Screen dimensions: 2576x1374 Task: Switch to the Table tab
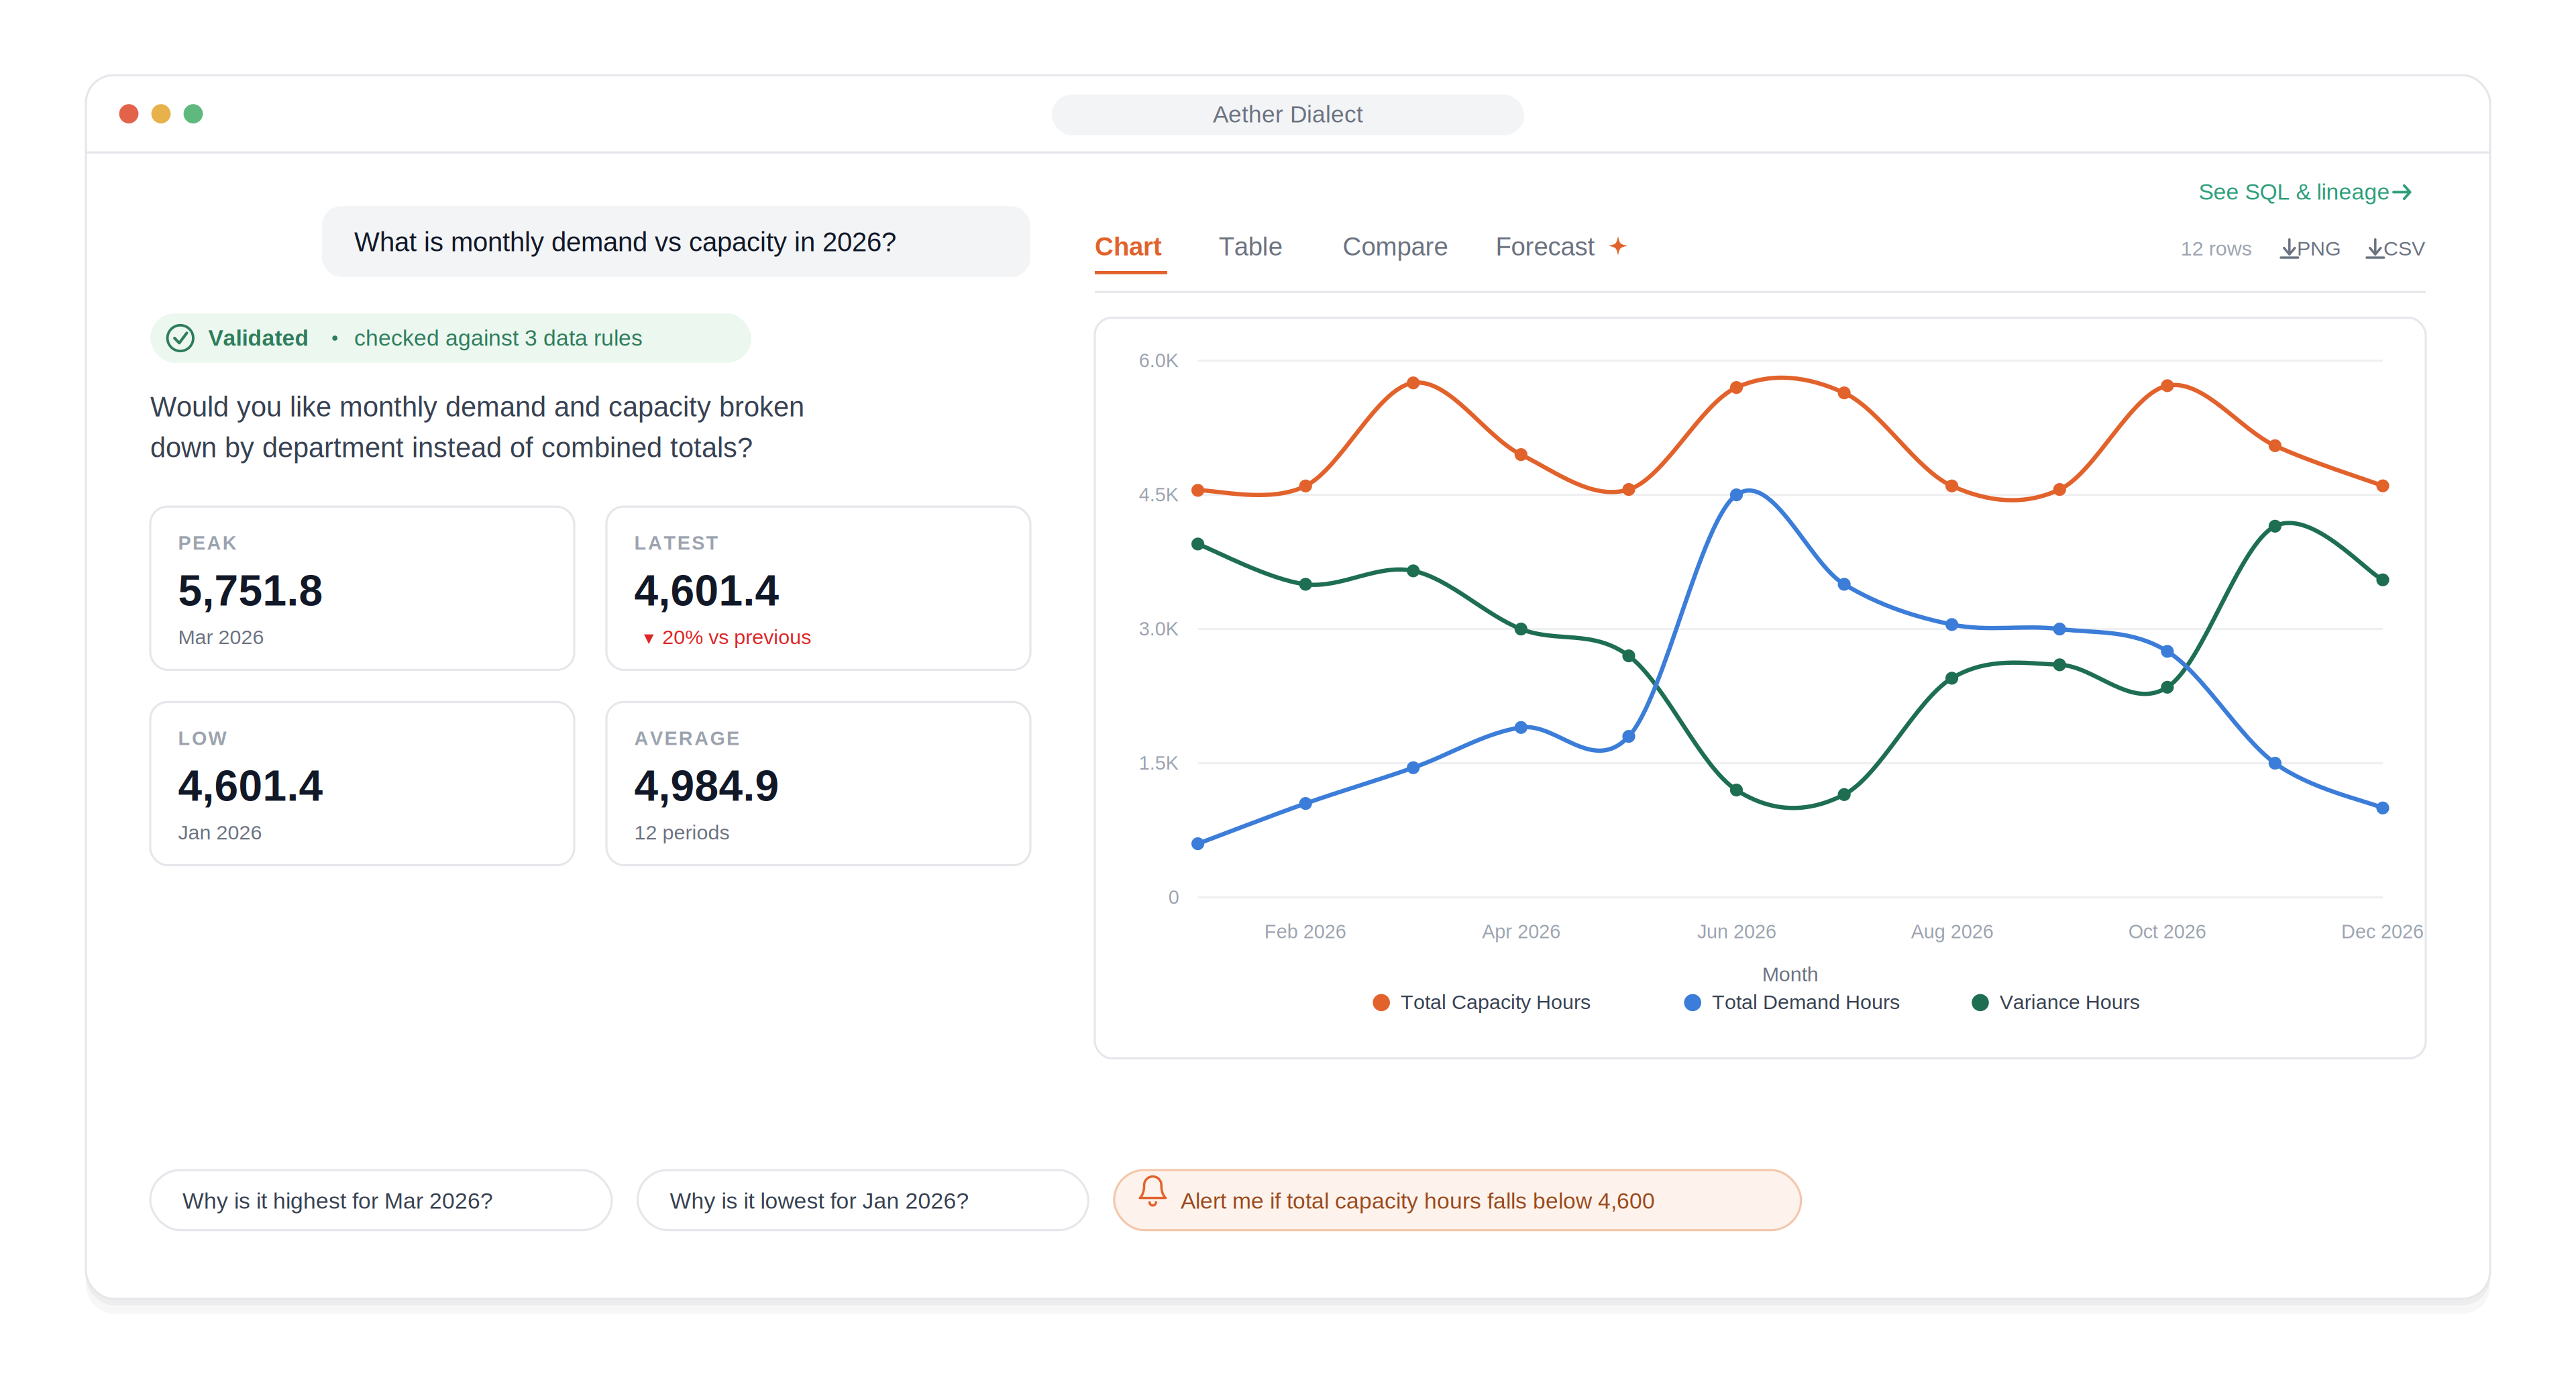1250,247
